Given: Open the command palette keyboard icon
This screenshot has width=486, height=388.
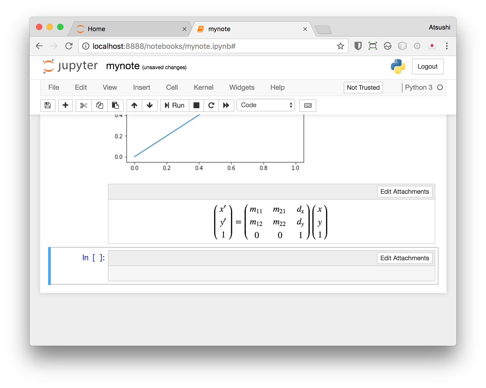Looking at the screenshot, I should (x=308, y=105).
